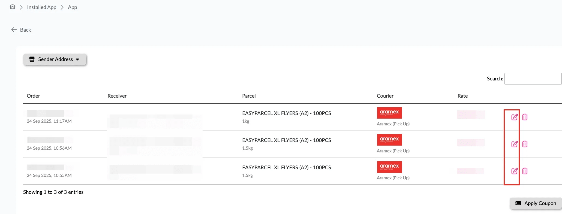
Task: Focus the Search input field
Action: click(533, 79)
